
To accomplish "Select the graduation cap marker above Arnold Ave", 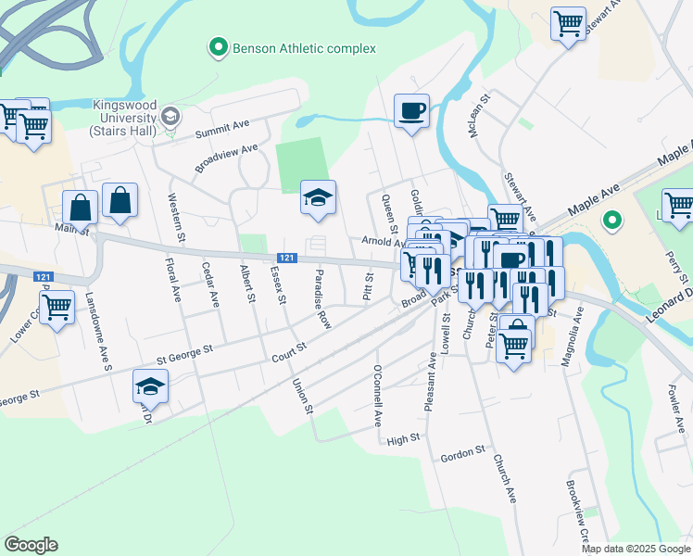I will pos(318,197).
